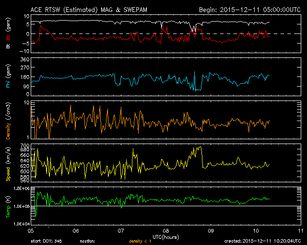The image size is (307, 245).
Task: Click the '1.0E+06' temperature axis value
Action: pyautogui.click(x=21, y=189)
